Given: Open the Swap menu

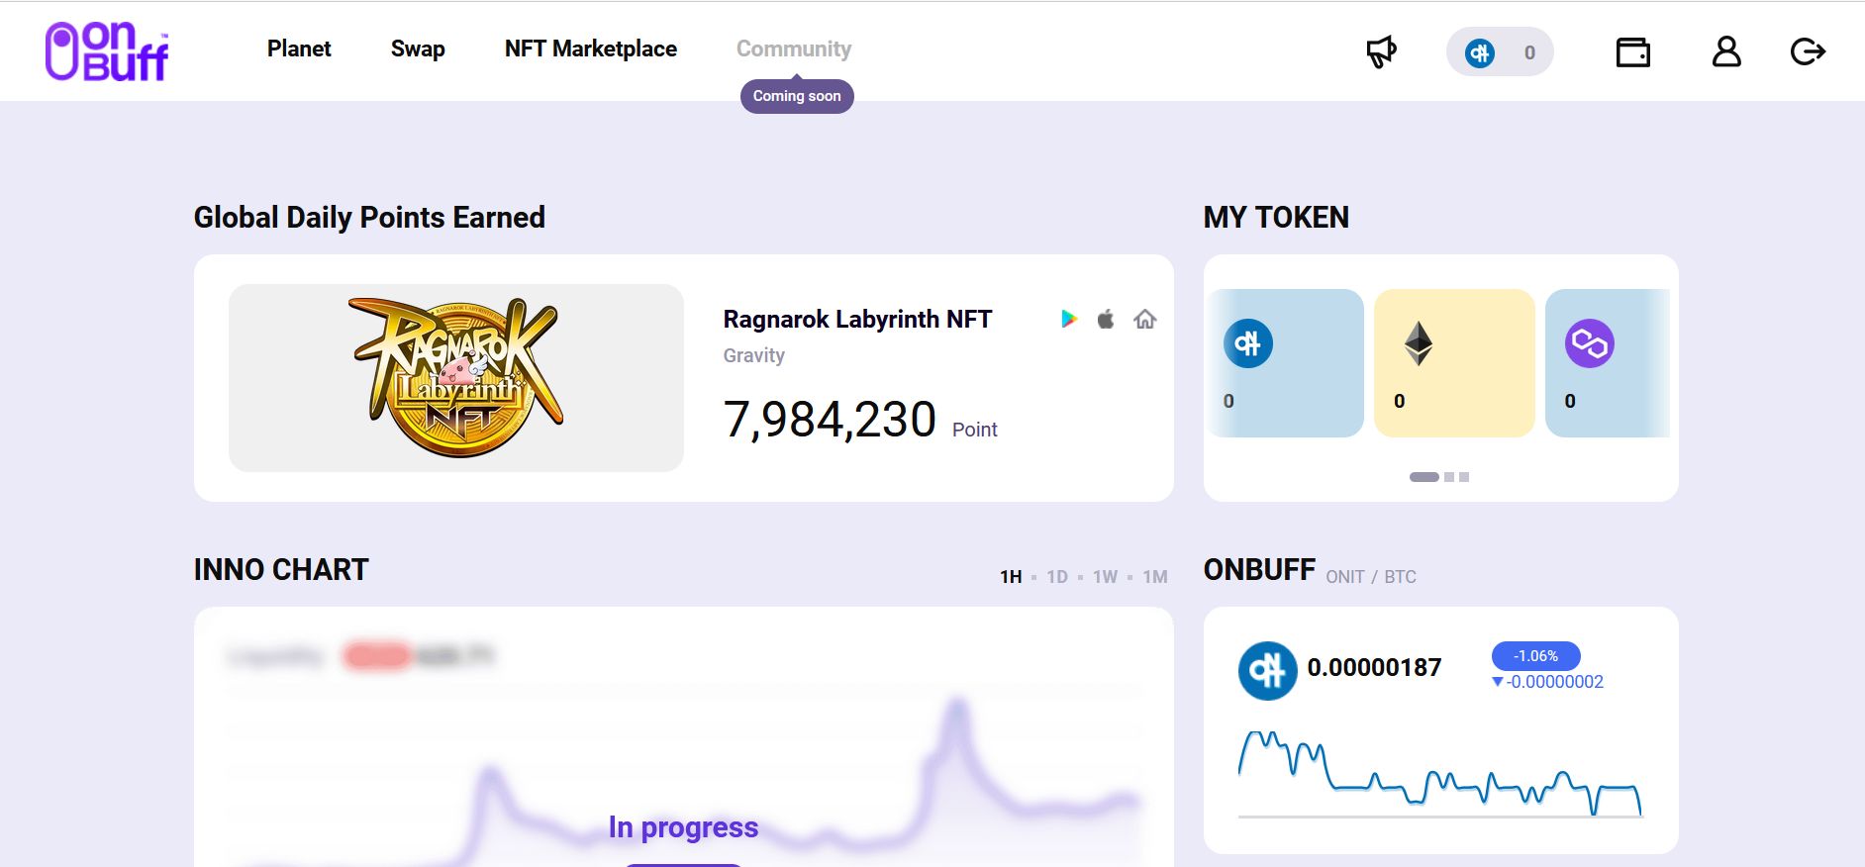Looking at the screenshot, I should click(418, 48).
